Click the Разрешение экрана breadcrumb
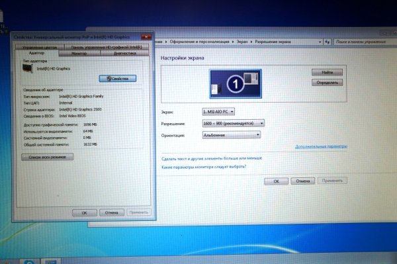 (x=273, y=42)
